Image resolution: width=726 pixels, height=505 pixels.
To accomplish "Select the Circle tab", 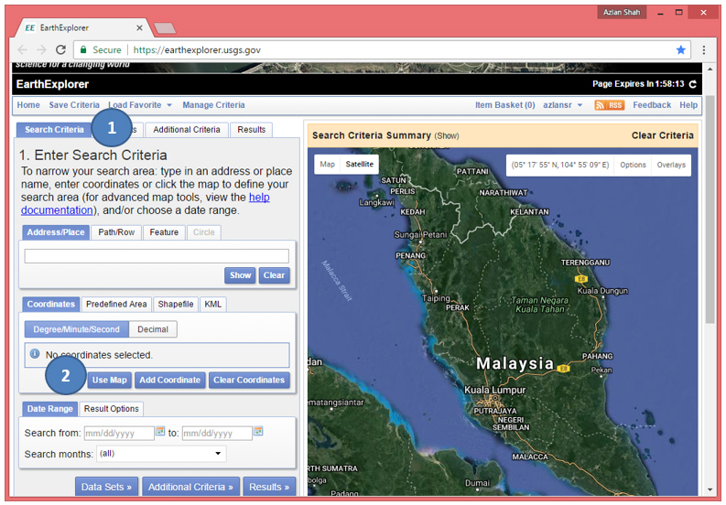I will [x=204, y=232].
